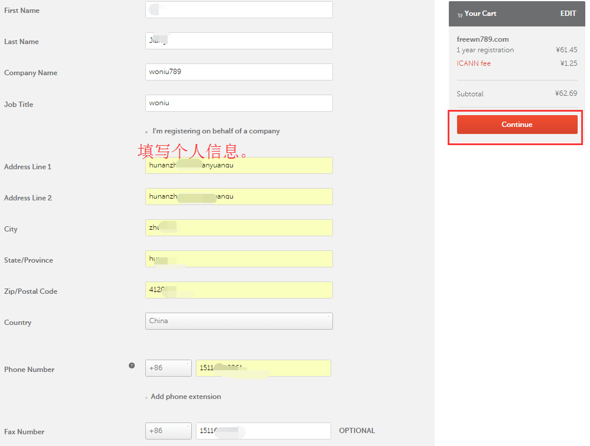This screenshot has height=446, width=590.
Task: Click into the Last Name input field
Action: tap(238, 41)
